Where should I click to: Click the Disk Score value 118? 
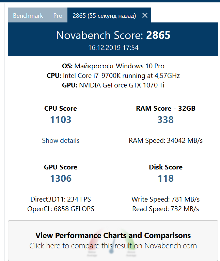166,178
